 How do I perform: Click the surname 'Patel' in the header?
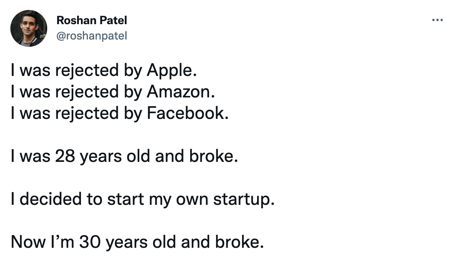click(x=114, y=20)
